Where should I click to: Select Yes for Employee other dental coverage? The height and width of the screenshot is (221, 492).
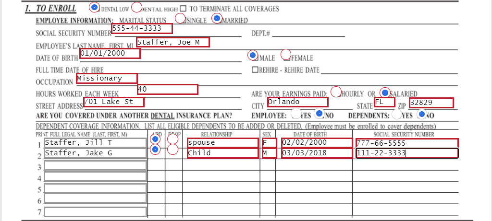click(x=297, y=114)
